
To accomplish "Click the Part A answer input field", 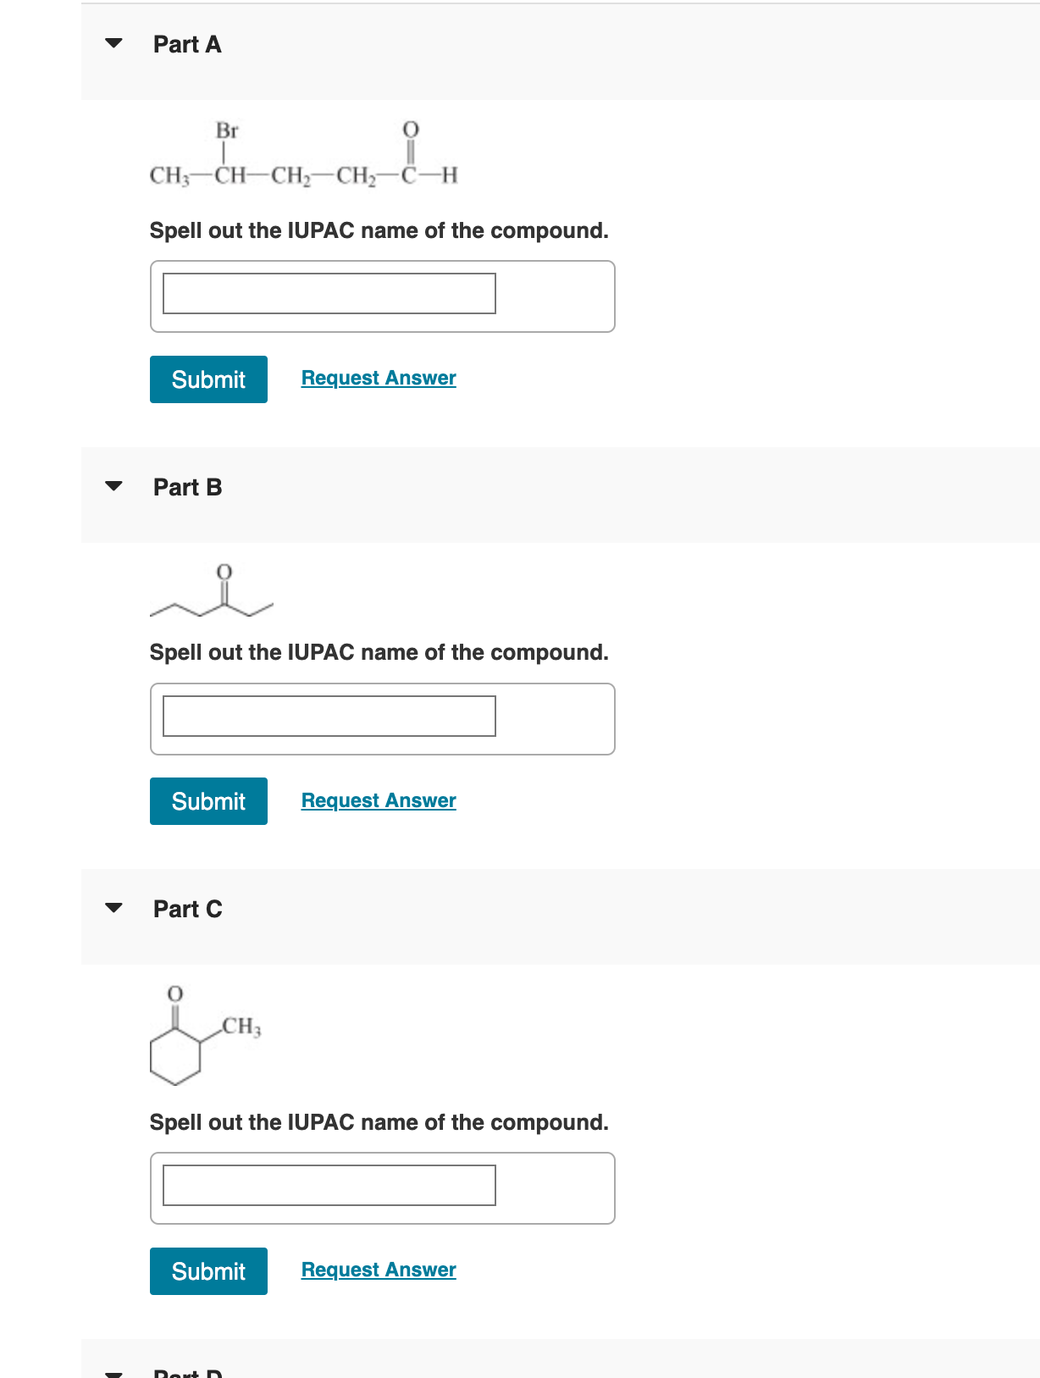I will (x=328, y=294).
